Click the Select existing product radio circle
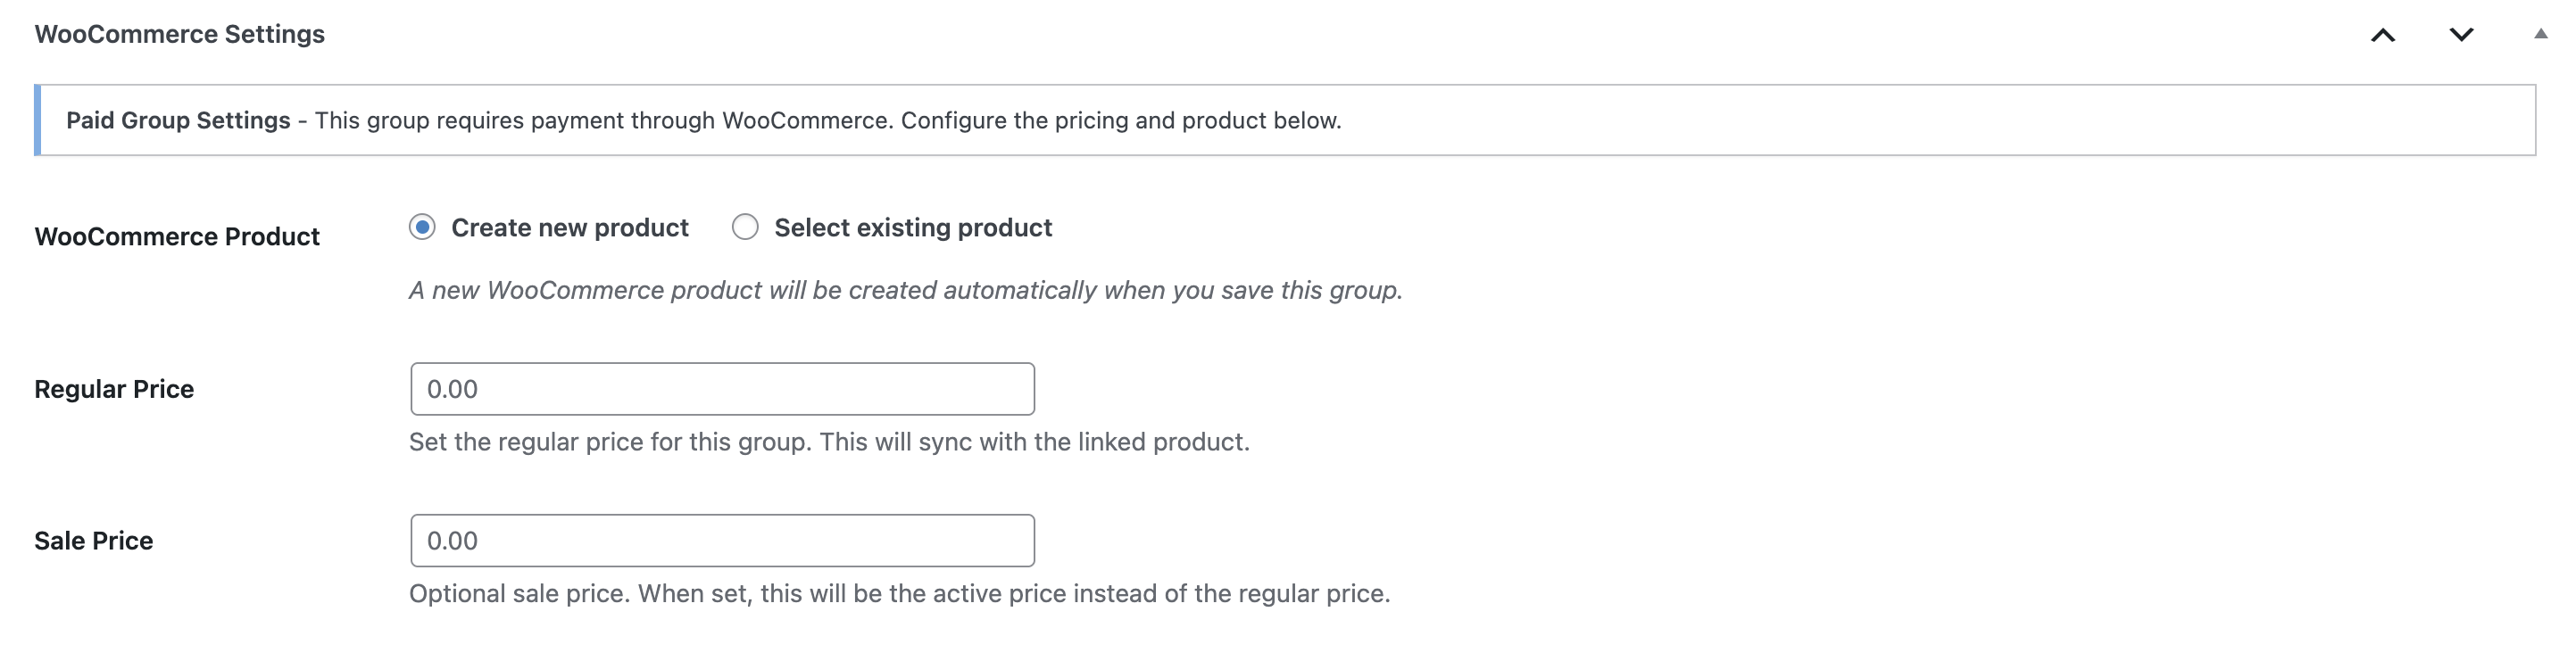Viewport: 2576px width, 653px height. [745, 227]
